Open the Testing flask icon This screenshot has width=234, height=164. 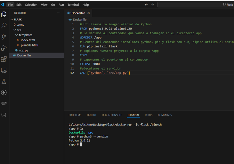pos(4,81)
